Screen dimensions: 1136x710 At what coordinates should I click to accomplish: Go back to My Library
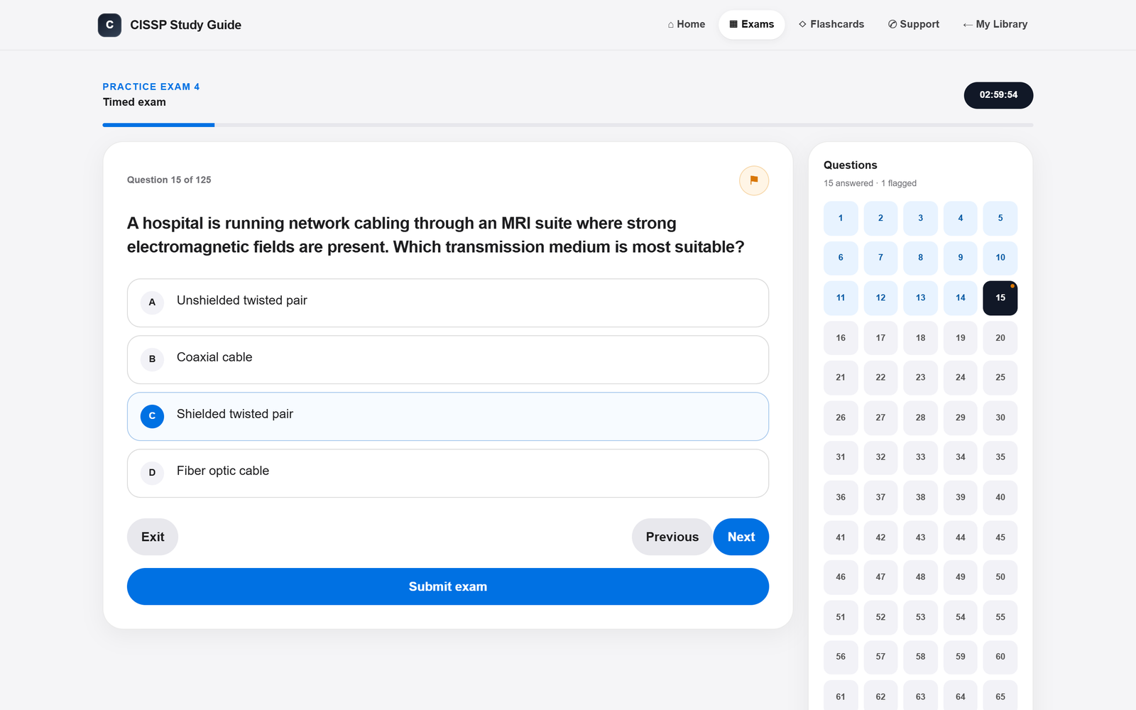[995, 24]
